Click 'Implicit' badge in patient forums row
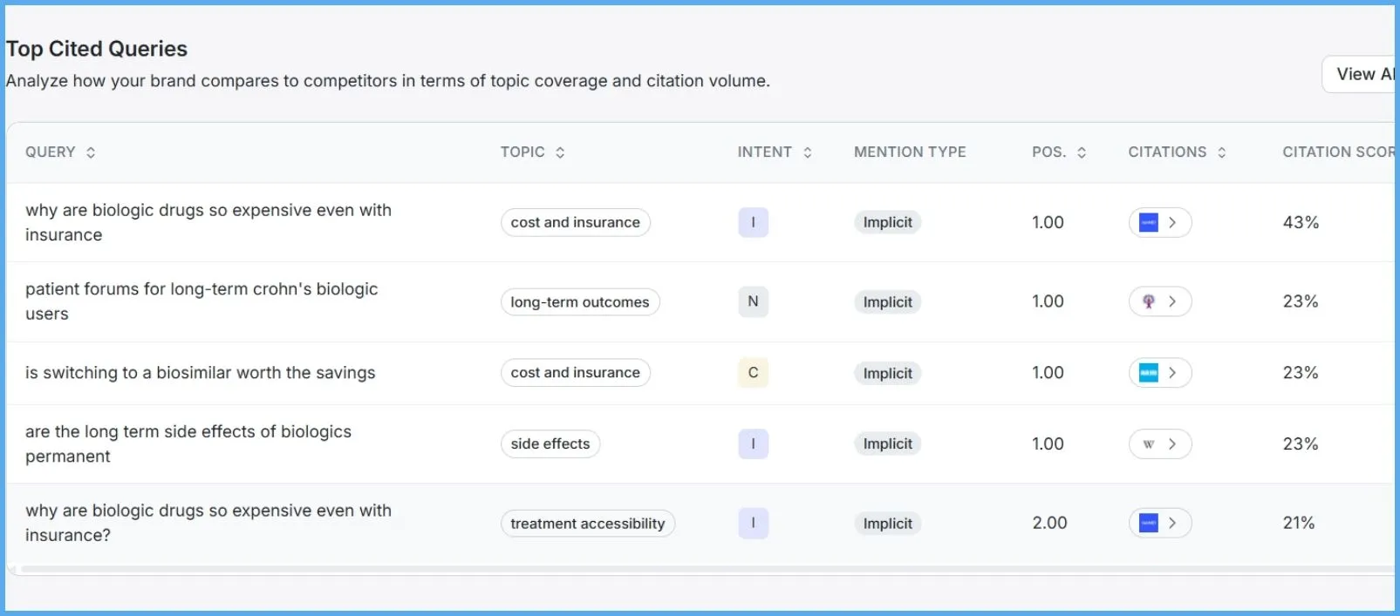1400x616 pixels. coord(887,302)
